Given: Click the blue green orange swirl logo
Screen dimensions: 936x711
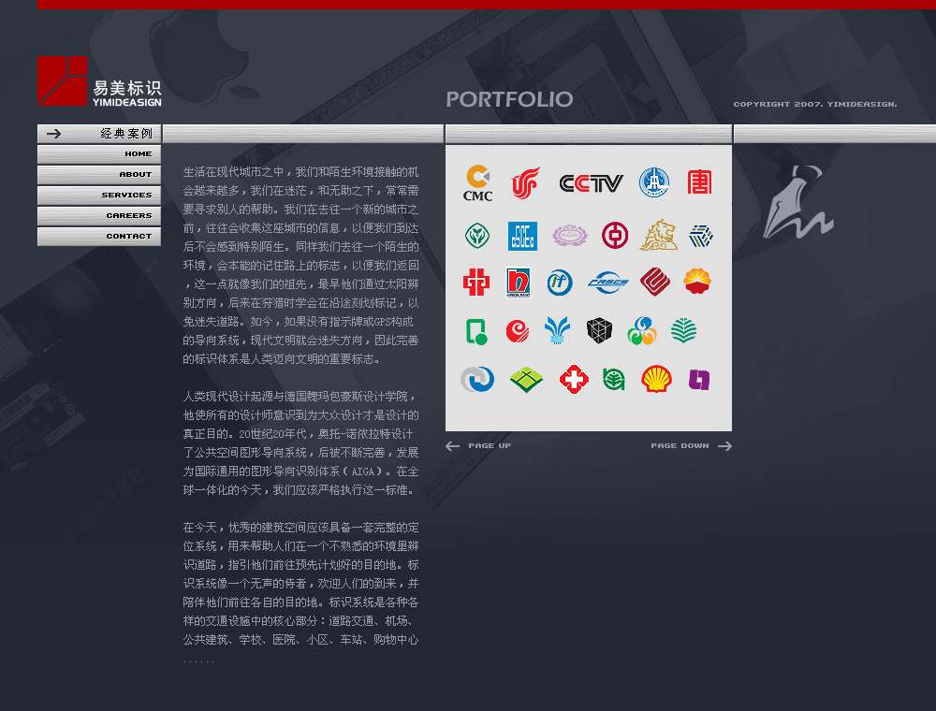Looking at the screenshot, I should tap(642, 331).
